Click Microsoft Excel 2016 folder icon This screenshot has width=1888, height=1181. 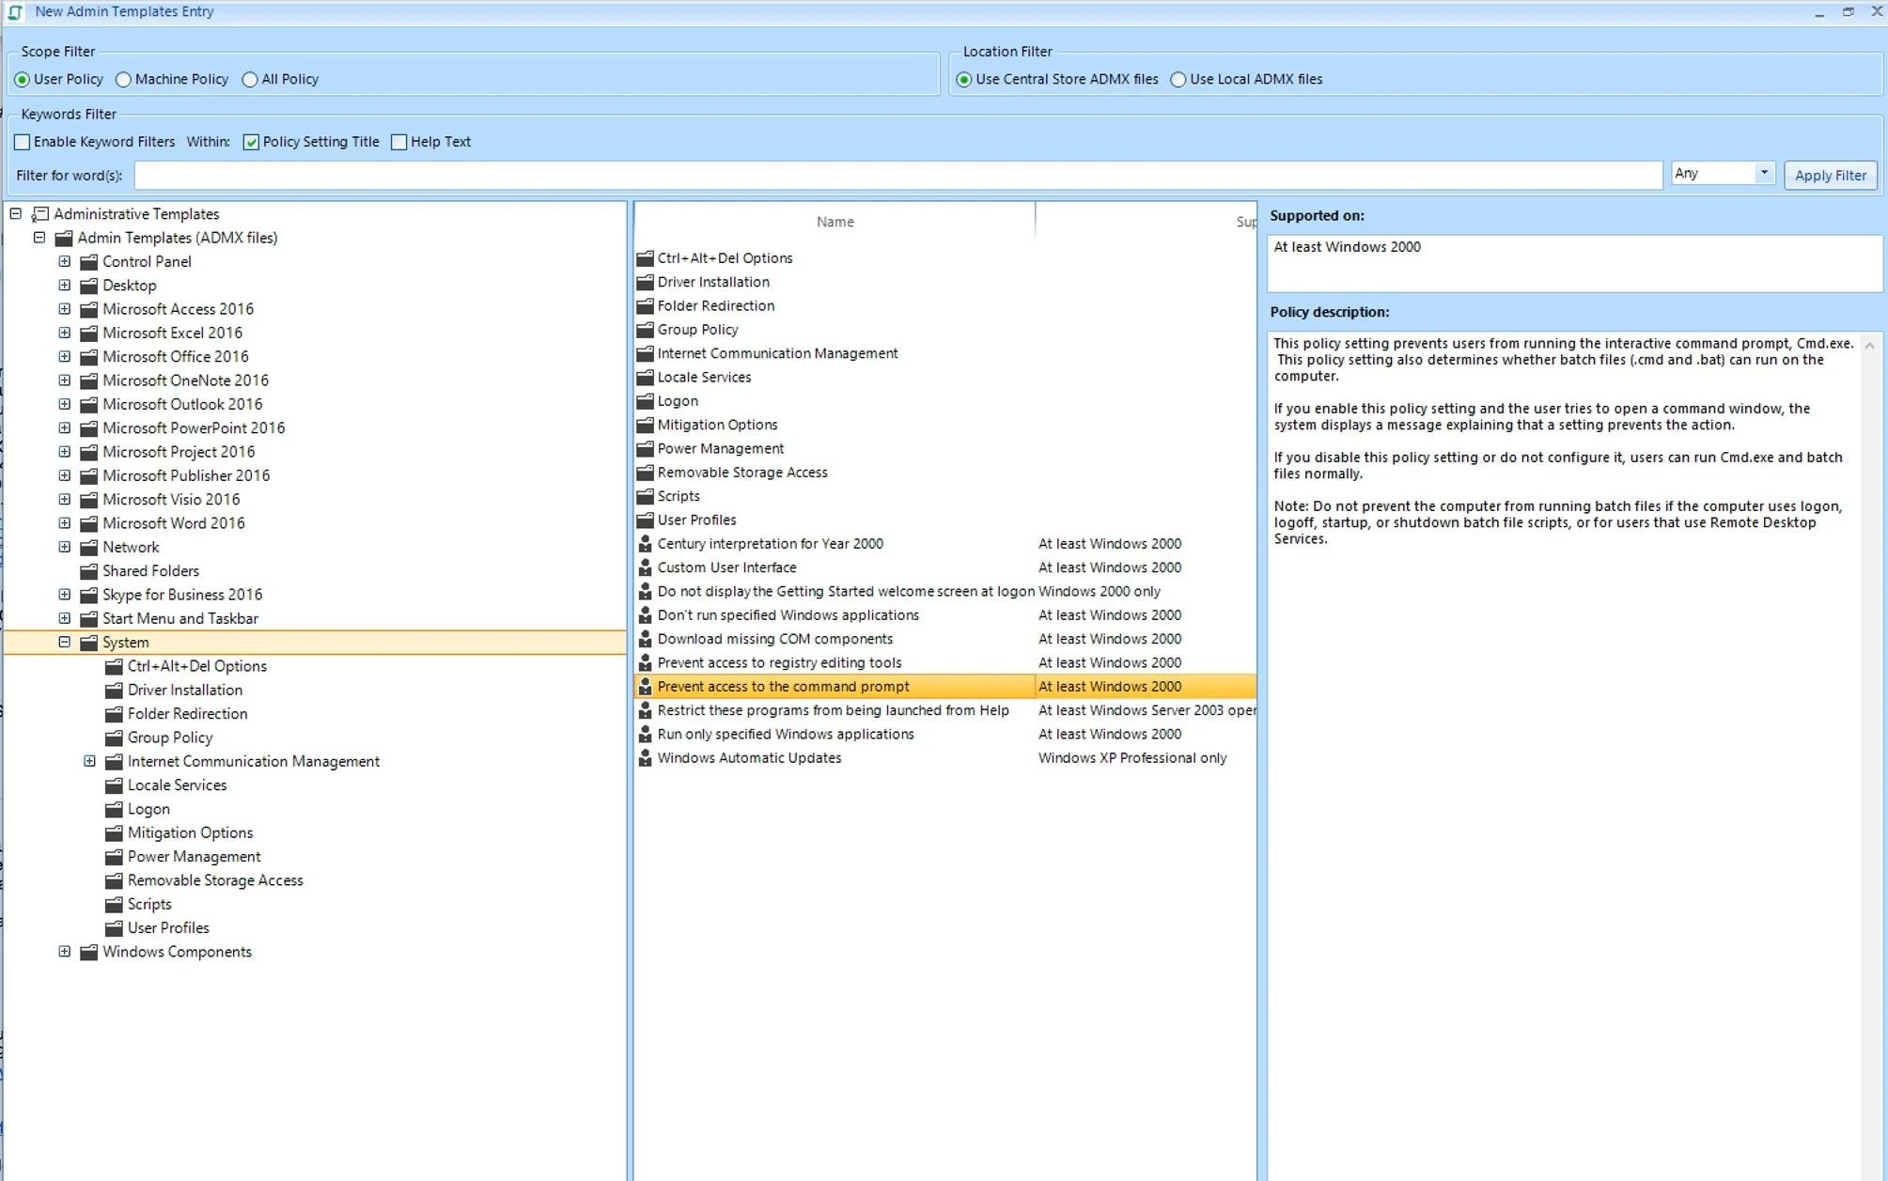click(89, 333)
